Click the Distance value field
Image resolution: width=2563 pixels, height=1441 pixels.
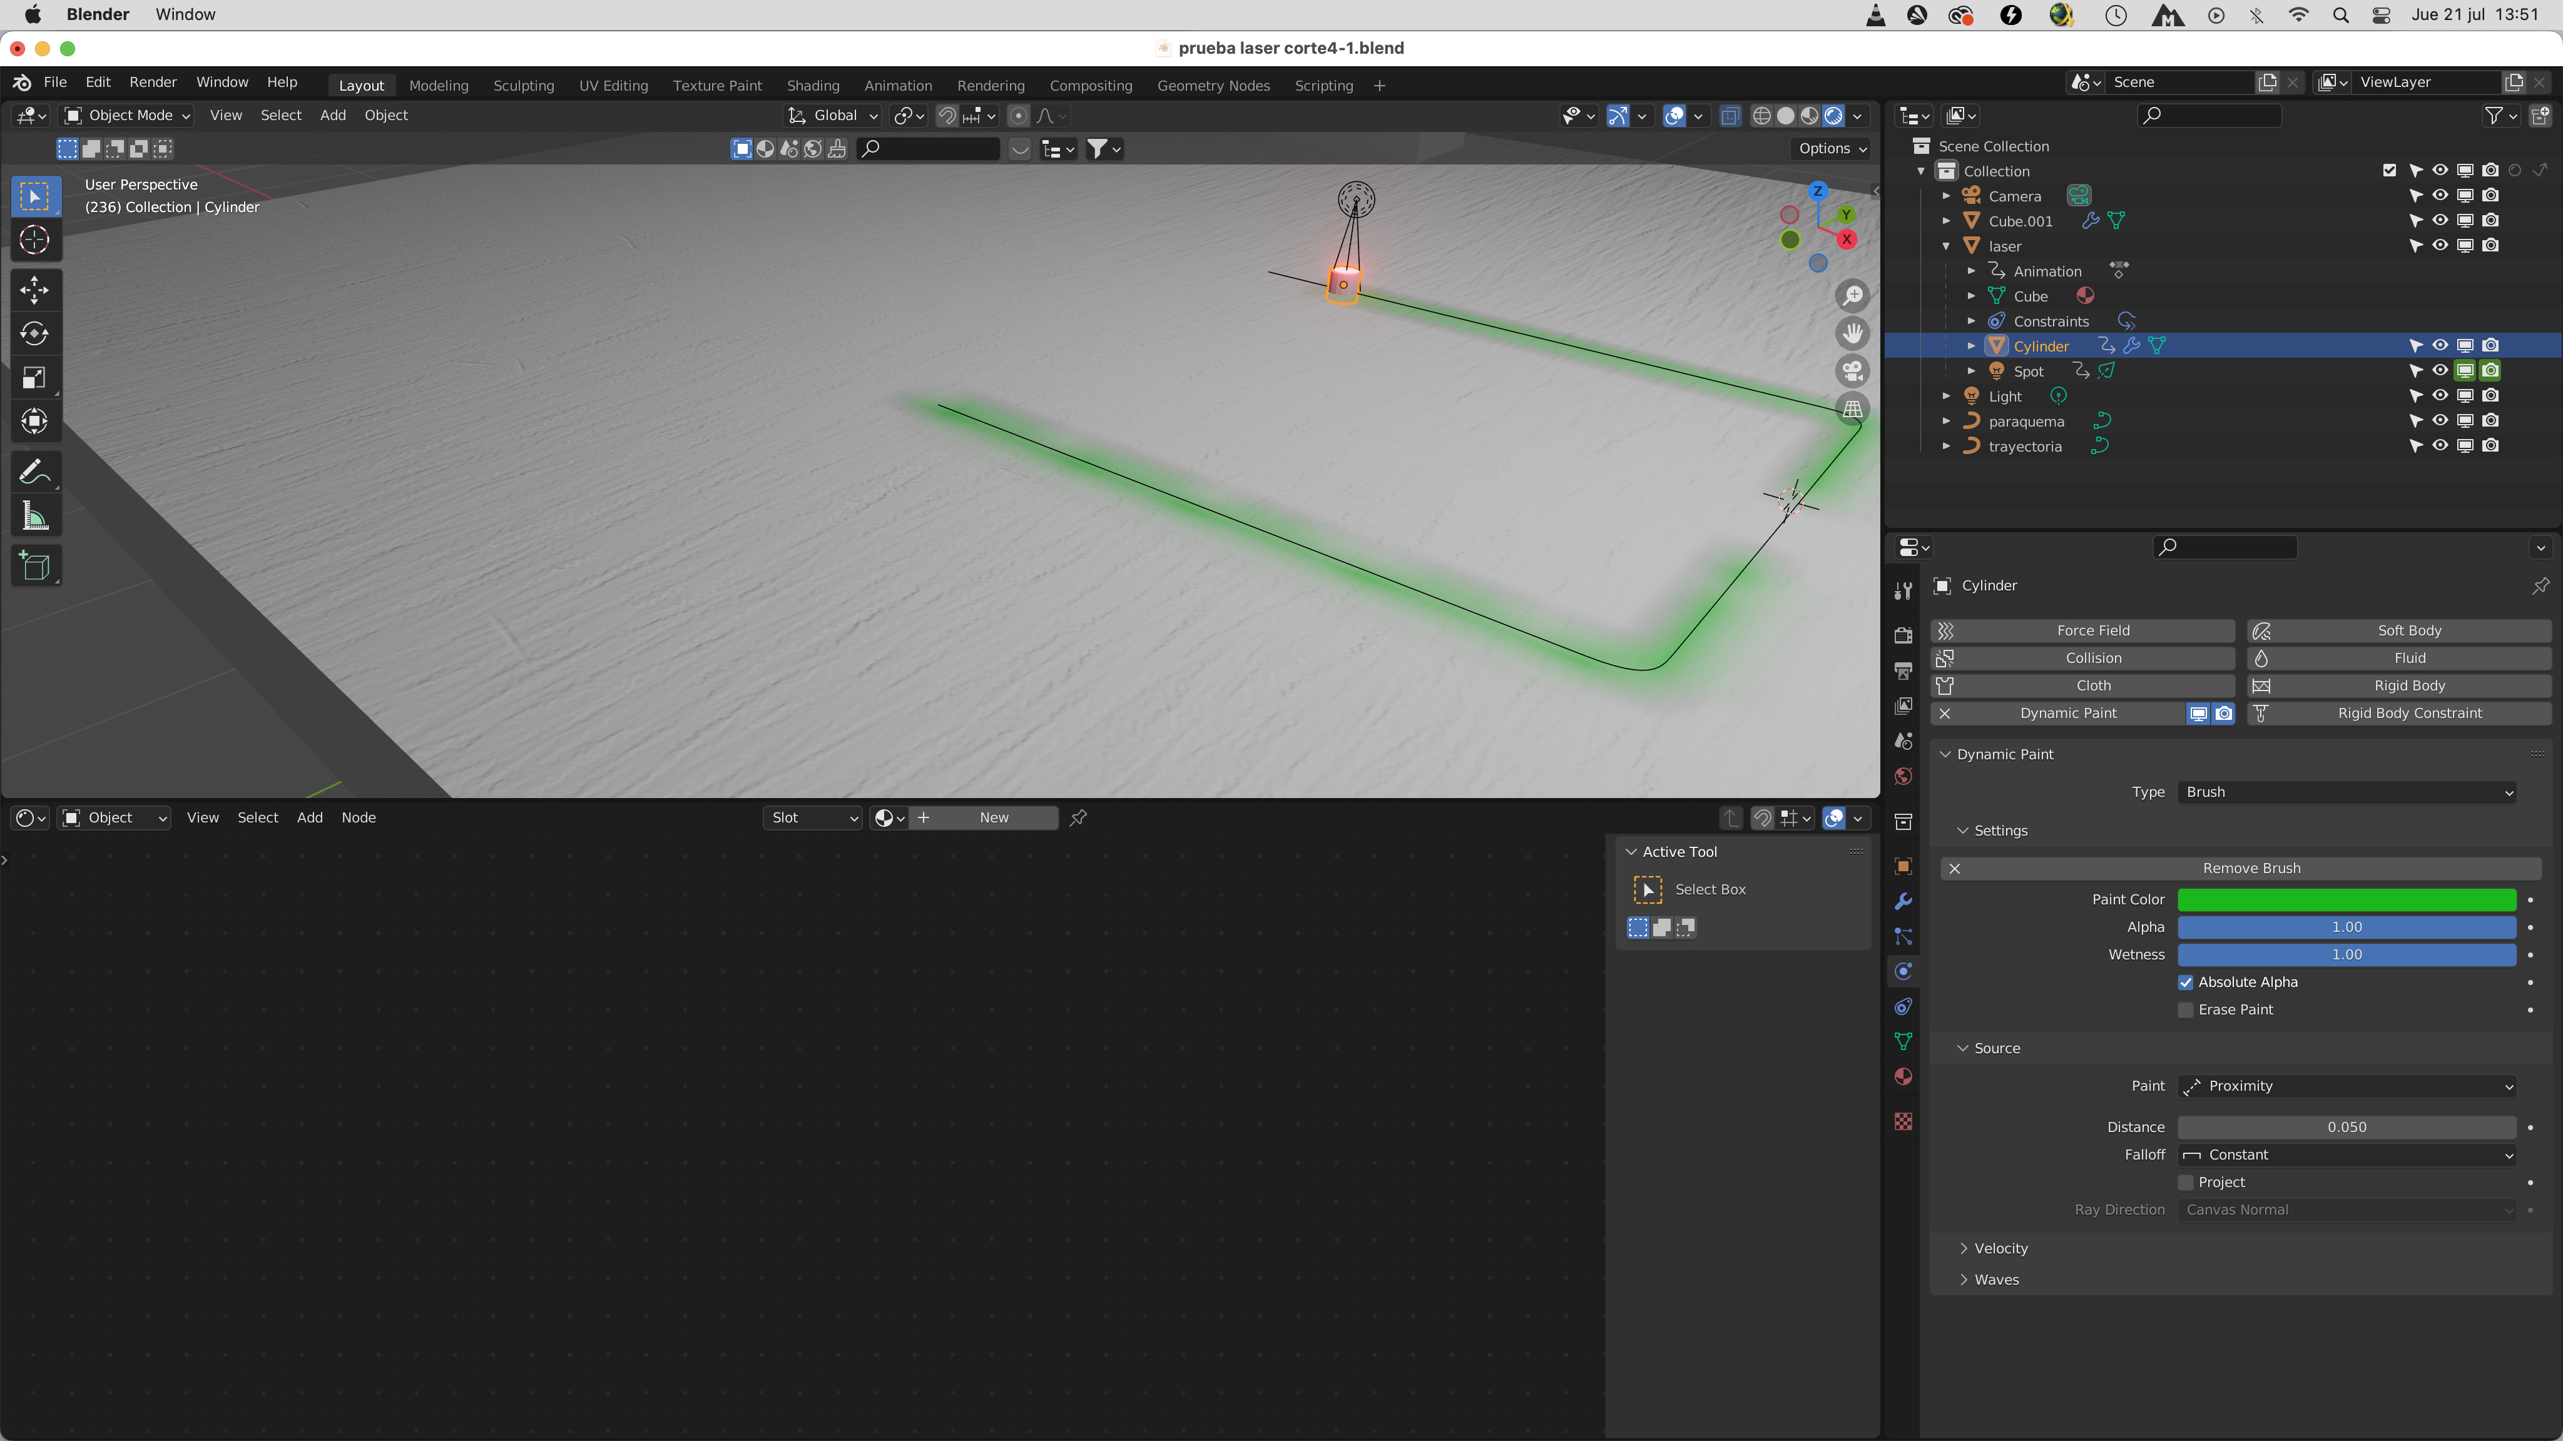2346,1127
